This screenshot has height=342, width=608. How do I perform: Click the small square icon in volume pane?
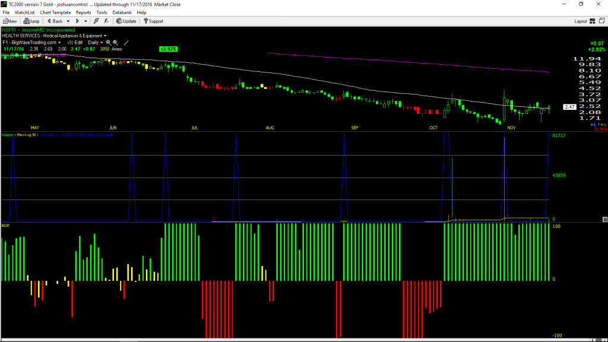click(x=605, y=220)
